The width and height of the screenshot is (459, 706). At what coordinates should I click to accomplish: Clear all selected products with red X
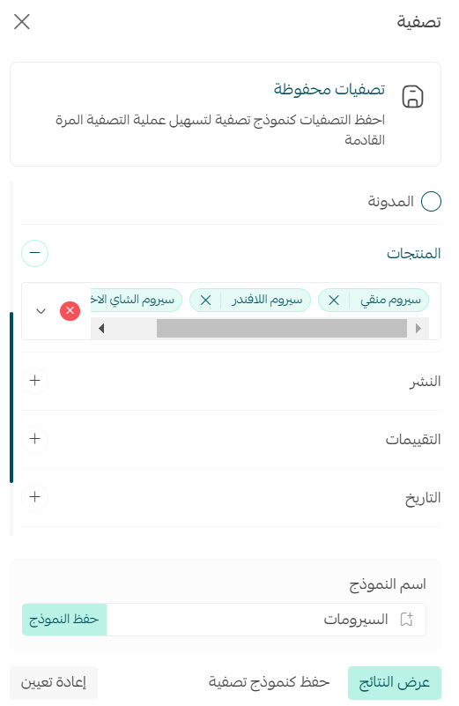70,310
